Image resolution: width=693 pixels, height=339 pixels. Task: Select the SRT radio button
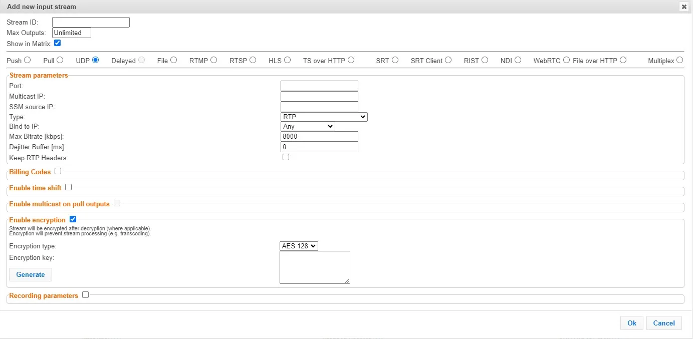coord(395,60)
